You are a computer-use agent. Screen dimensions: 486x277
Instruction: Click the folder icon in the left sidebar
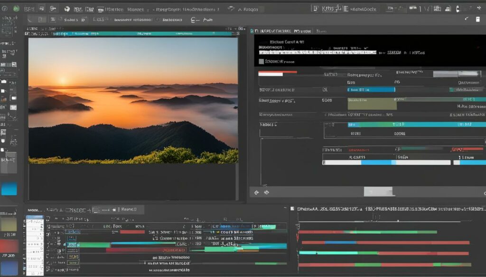(x=4, y=82)
